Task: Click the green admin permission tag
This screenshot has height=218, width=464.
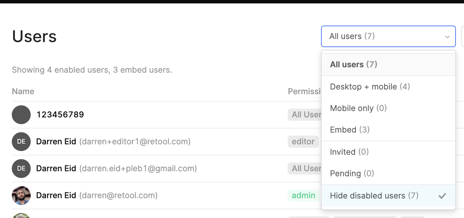Action: pyautogui.click(x=303, y=195)
